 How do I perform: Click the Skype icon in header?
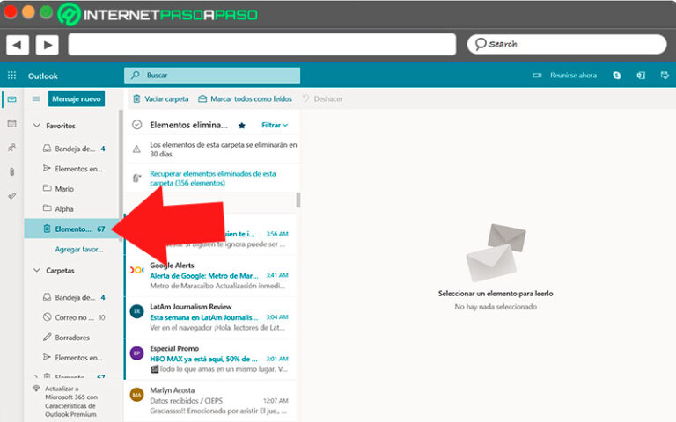(x=617, y=76)
